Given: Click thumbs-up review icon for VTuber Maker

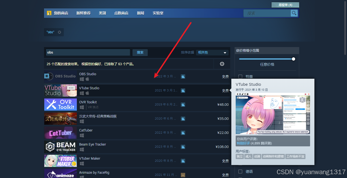Looking at the screenshot, I should (x=183, y=161).
